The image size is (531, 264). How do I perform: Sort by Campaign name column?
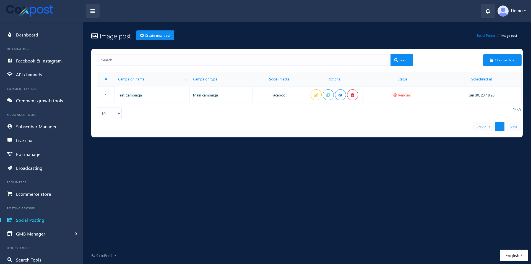[152, 79]
